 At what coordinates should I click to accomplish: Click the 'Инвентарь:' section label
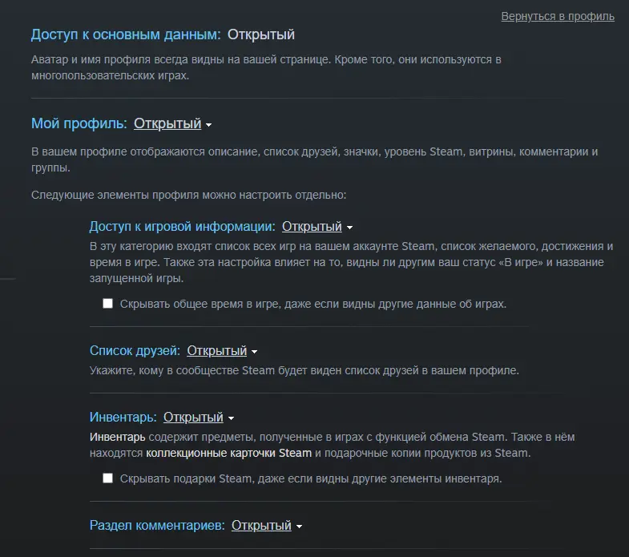(x=123, y=418)
